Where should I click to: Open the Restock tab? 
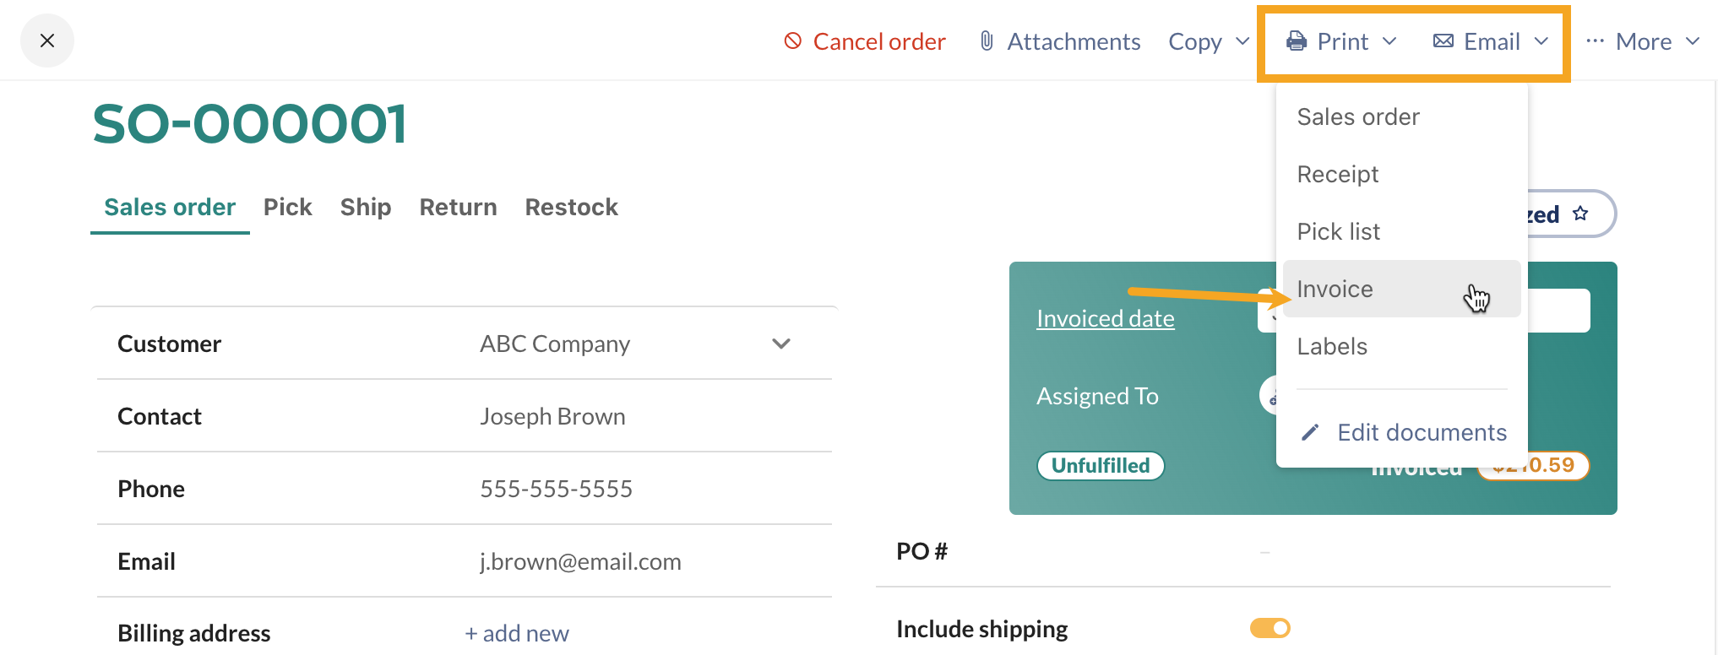click(571, 207)
